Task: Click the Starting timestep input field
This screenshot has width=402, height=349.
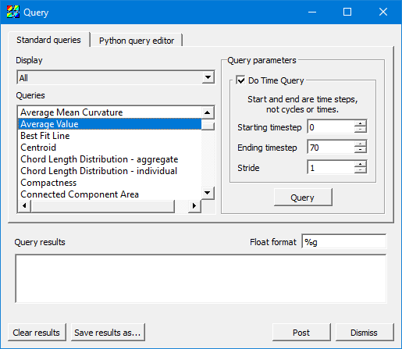Action: [x=331, y=127]
